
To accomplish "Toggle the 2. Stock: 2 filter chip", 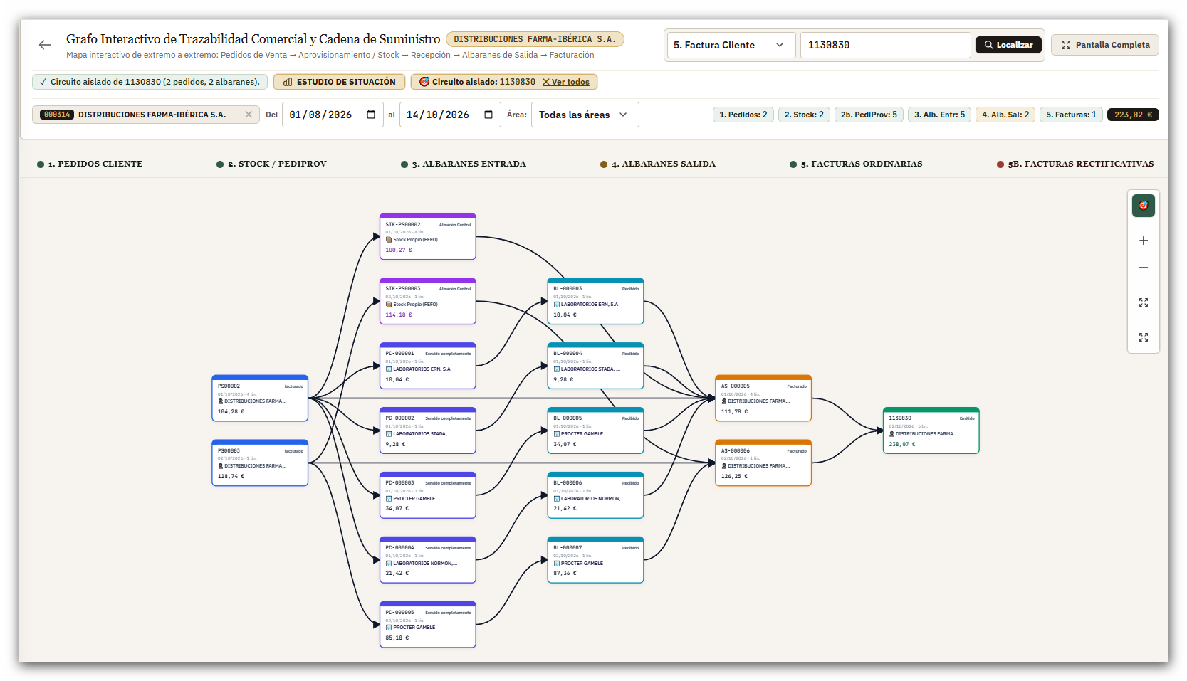I will [804, 115].
